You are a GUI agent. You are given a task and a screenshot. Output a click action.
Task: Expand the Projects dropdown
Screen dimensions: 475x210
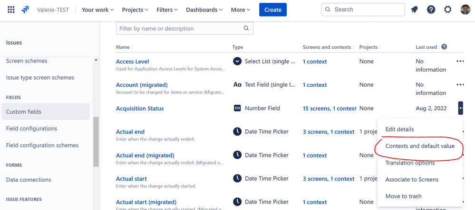coord(135,9)
